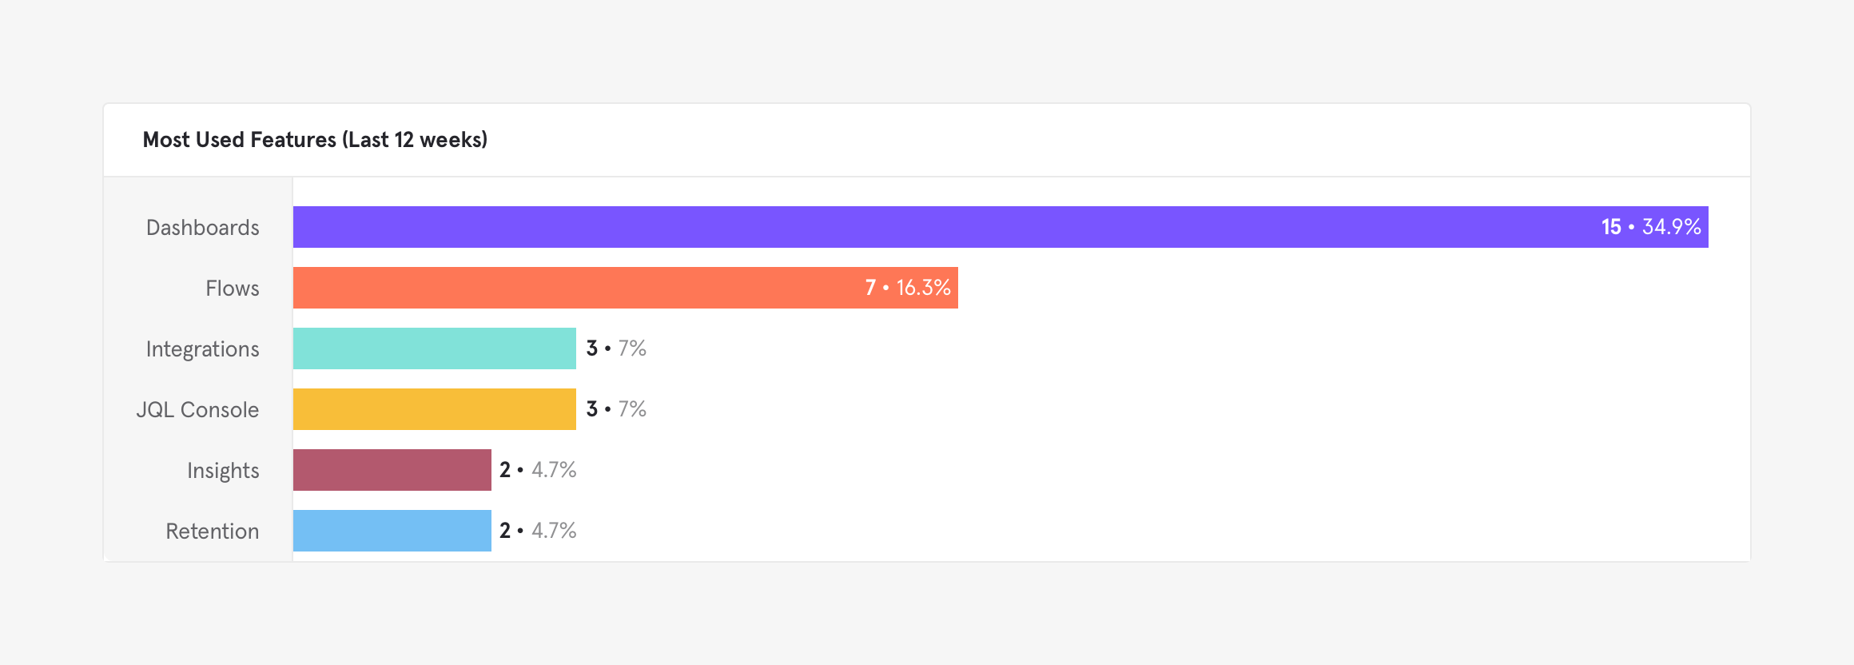Screen dimensions: 1854x665
Task: Click the orange Flows bar
Action: [575, 288]
